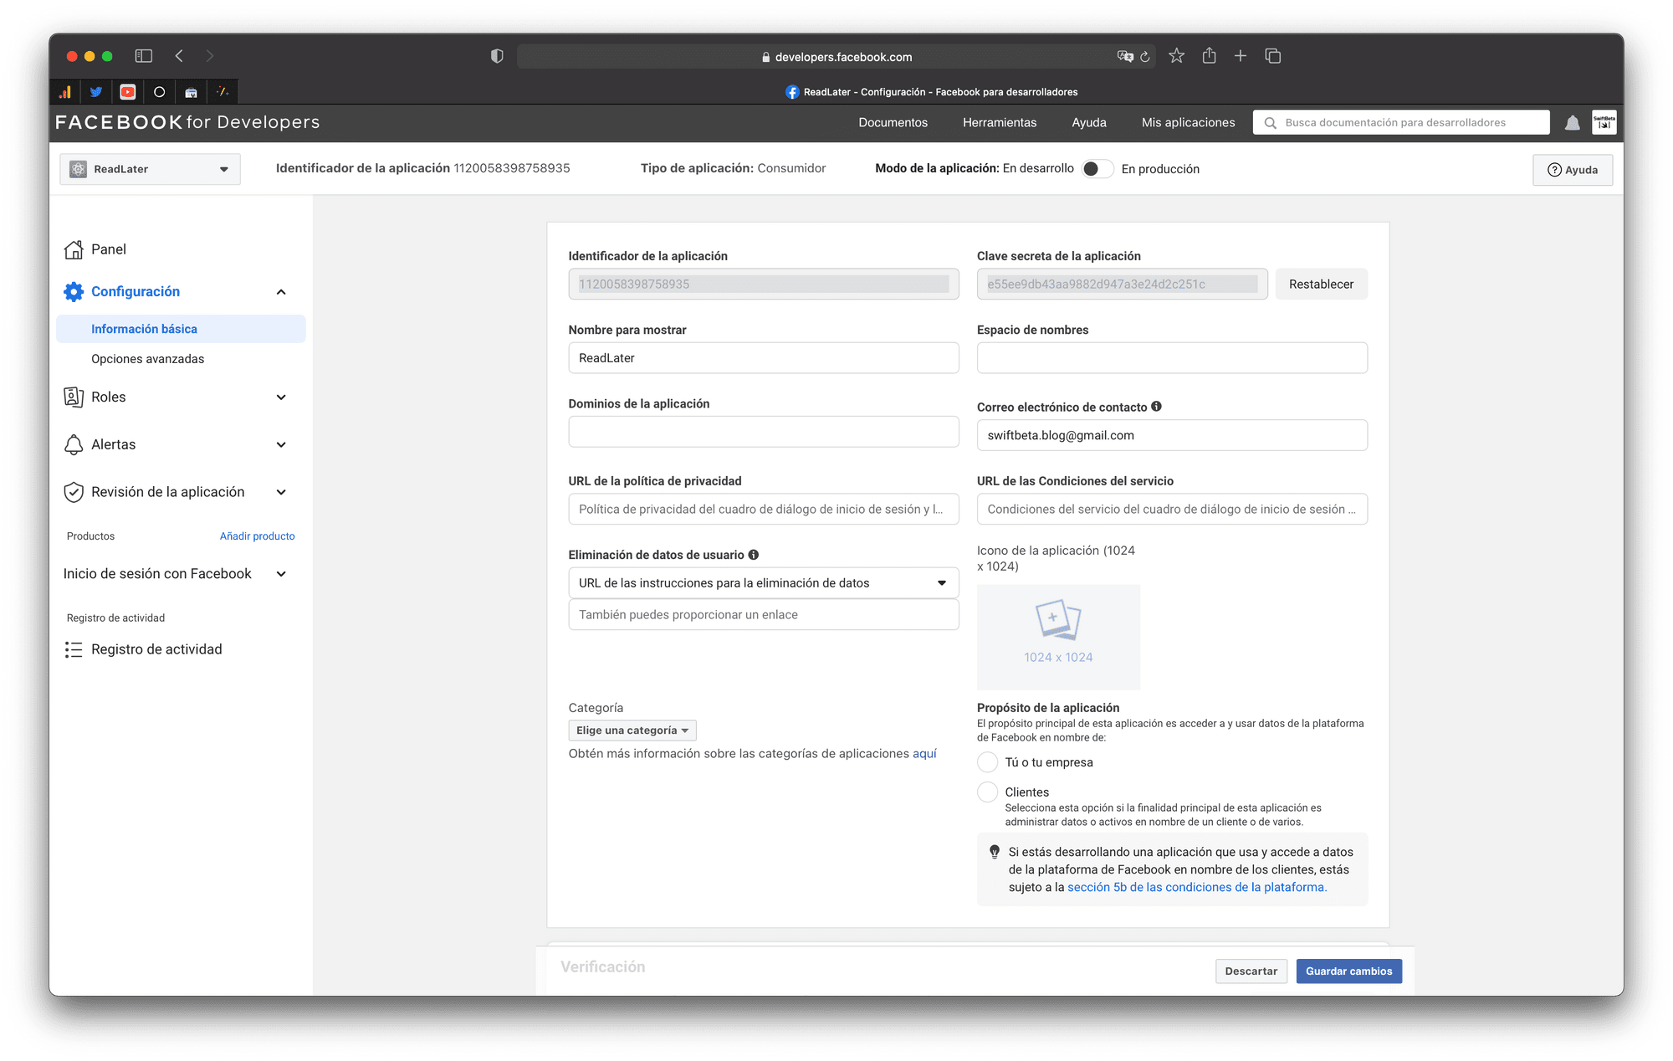Click the contact email field

(1172, 435)
